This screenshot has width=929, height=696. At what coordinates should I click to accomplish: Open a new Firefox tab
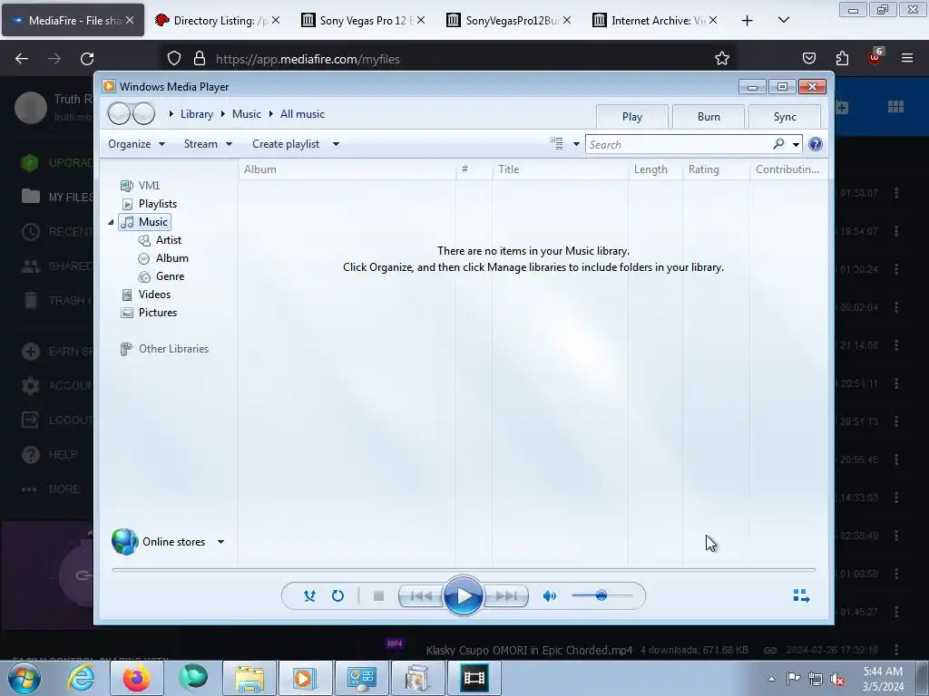click(x=748, y=21)
